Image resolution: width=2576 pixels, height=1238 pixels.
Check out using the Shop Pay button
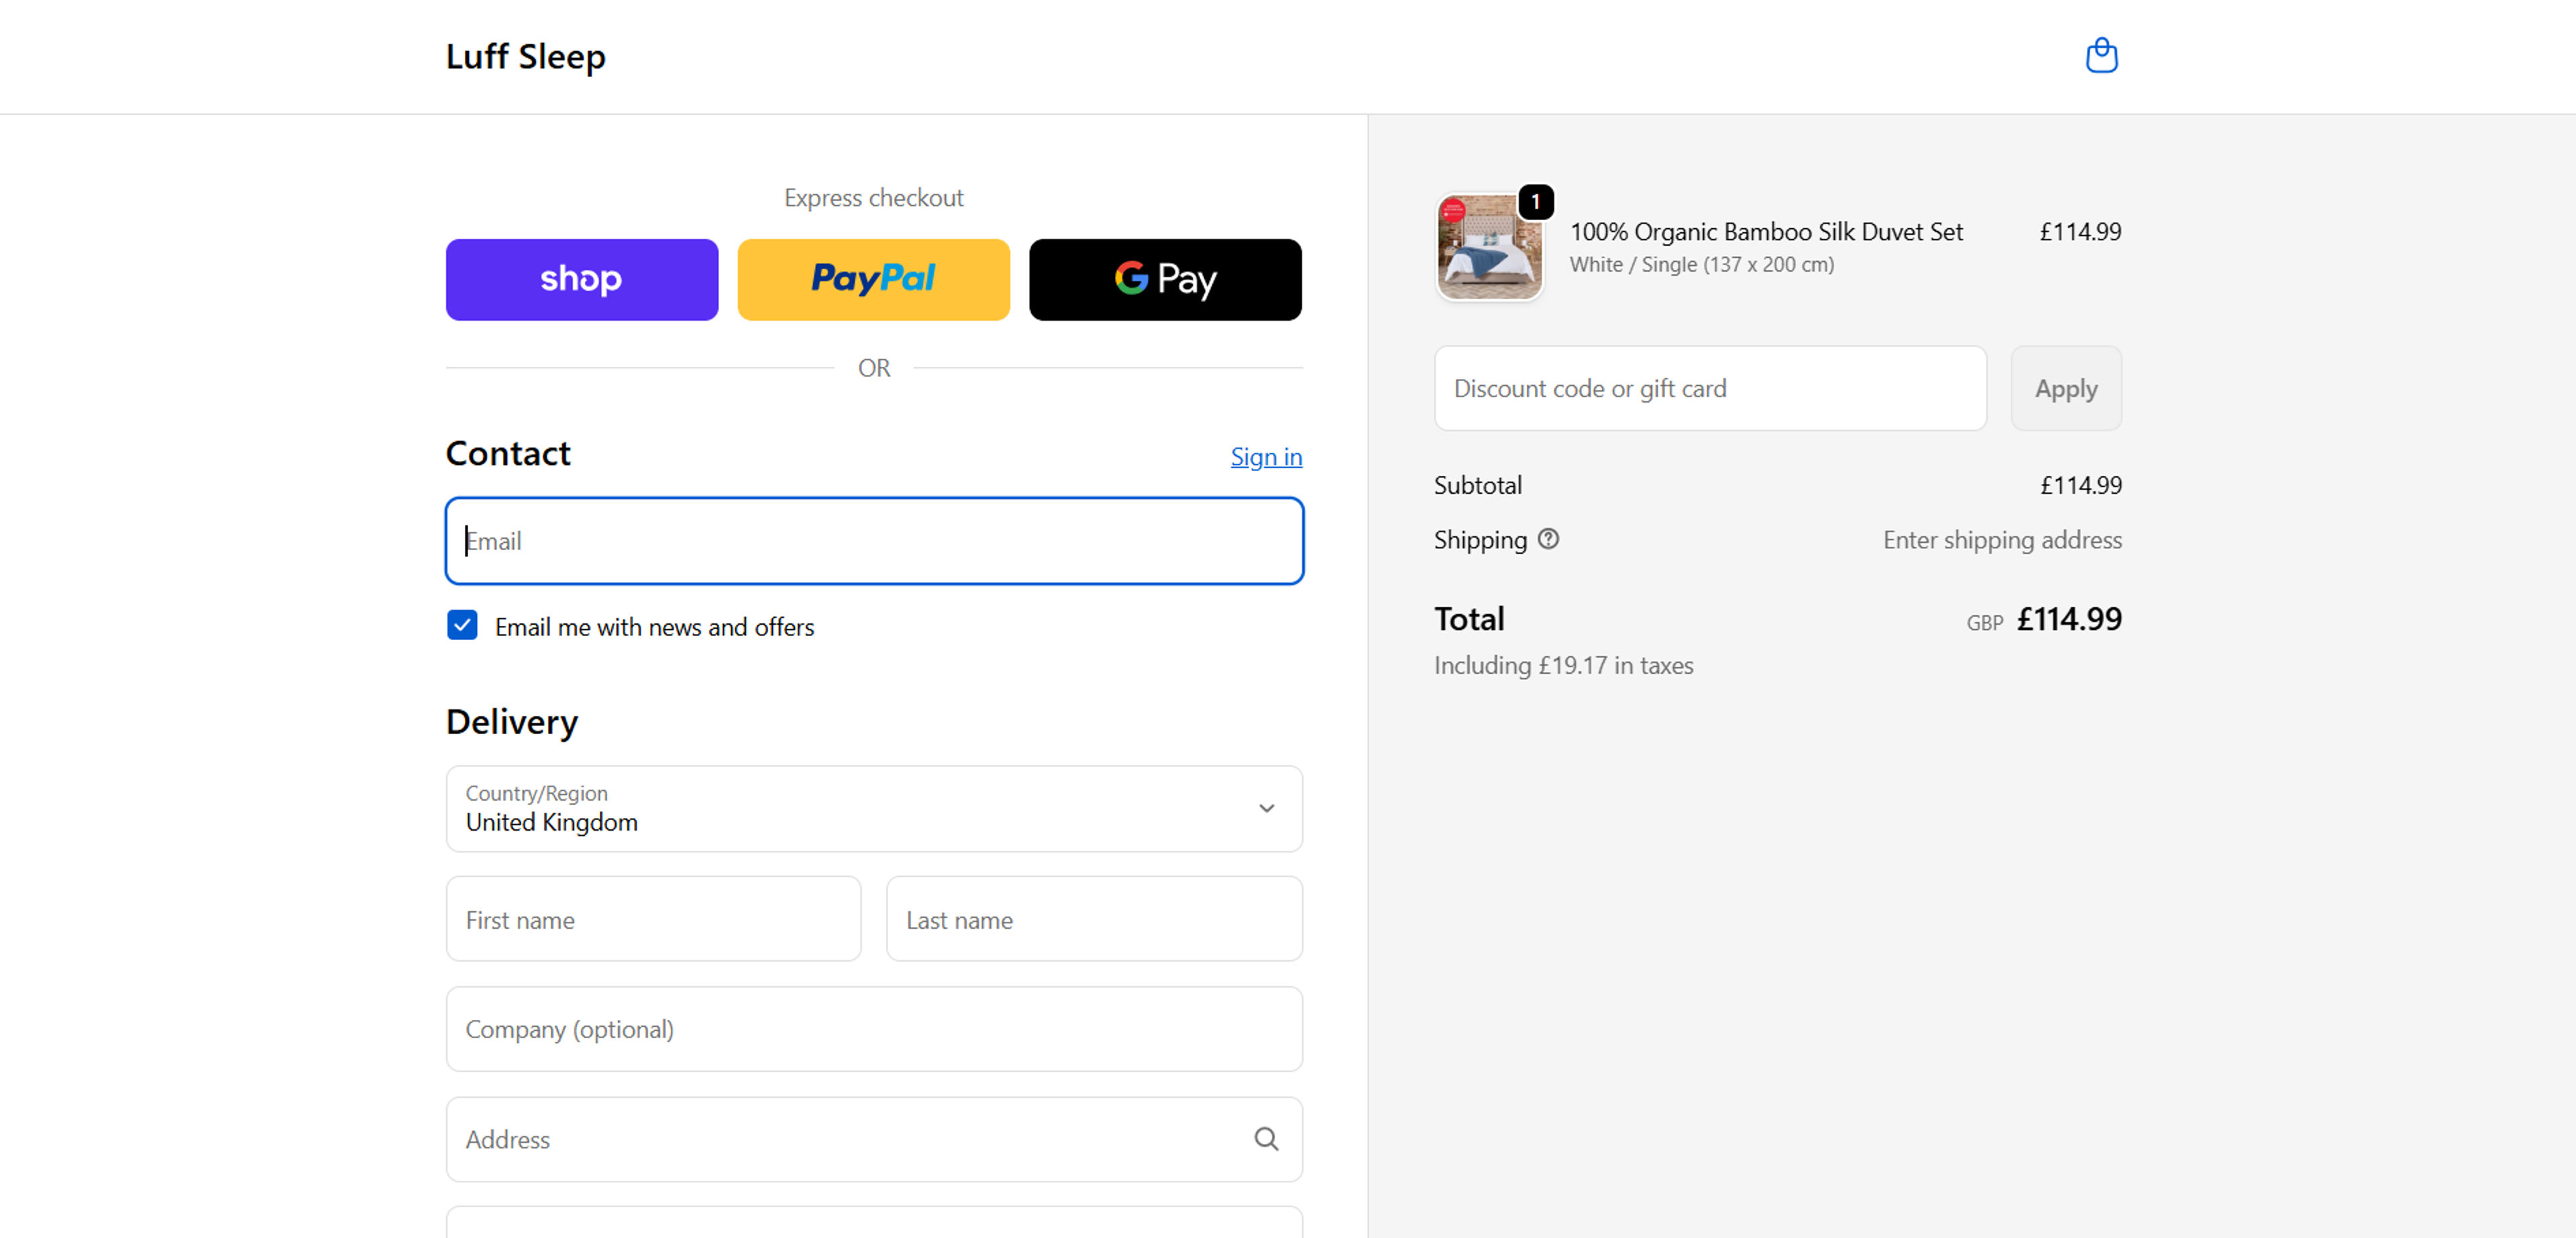click(x=581, y=280)
